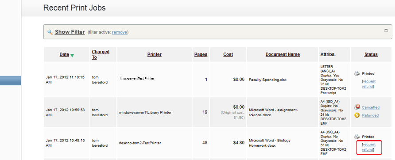This screenshot has height=160, width=395.
Task: Click the Original cost $1.90 note
Action: (x=233, y=115)
